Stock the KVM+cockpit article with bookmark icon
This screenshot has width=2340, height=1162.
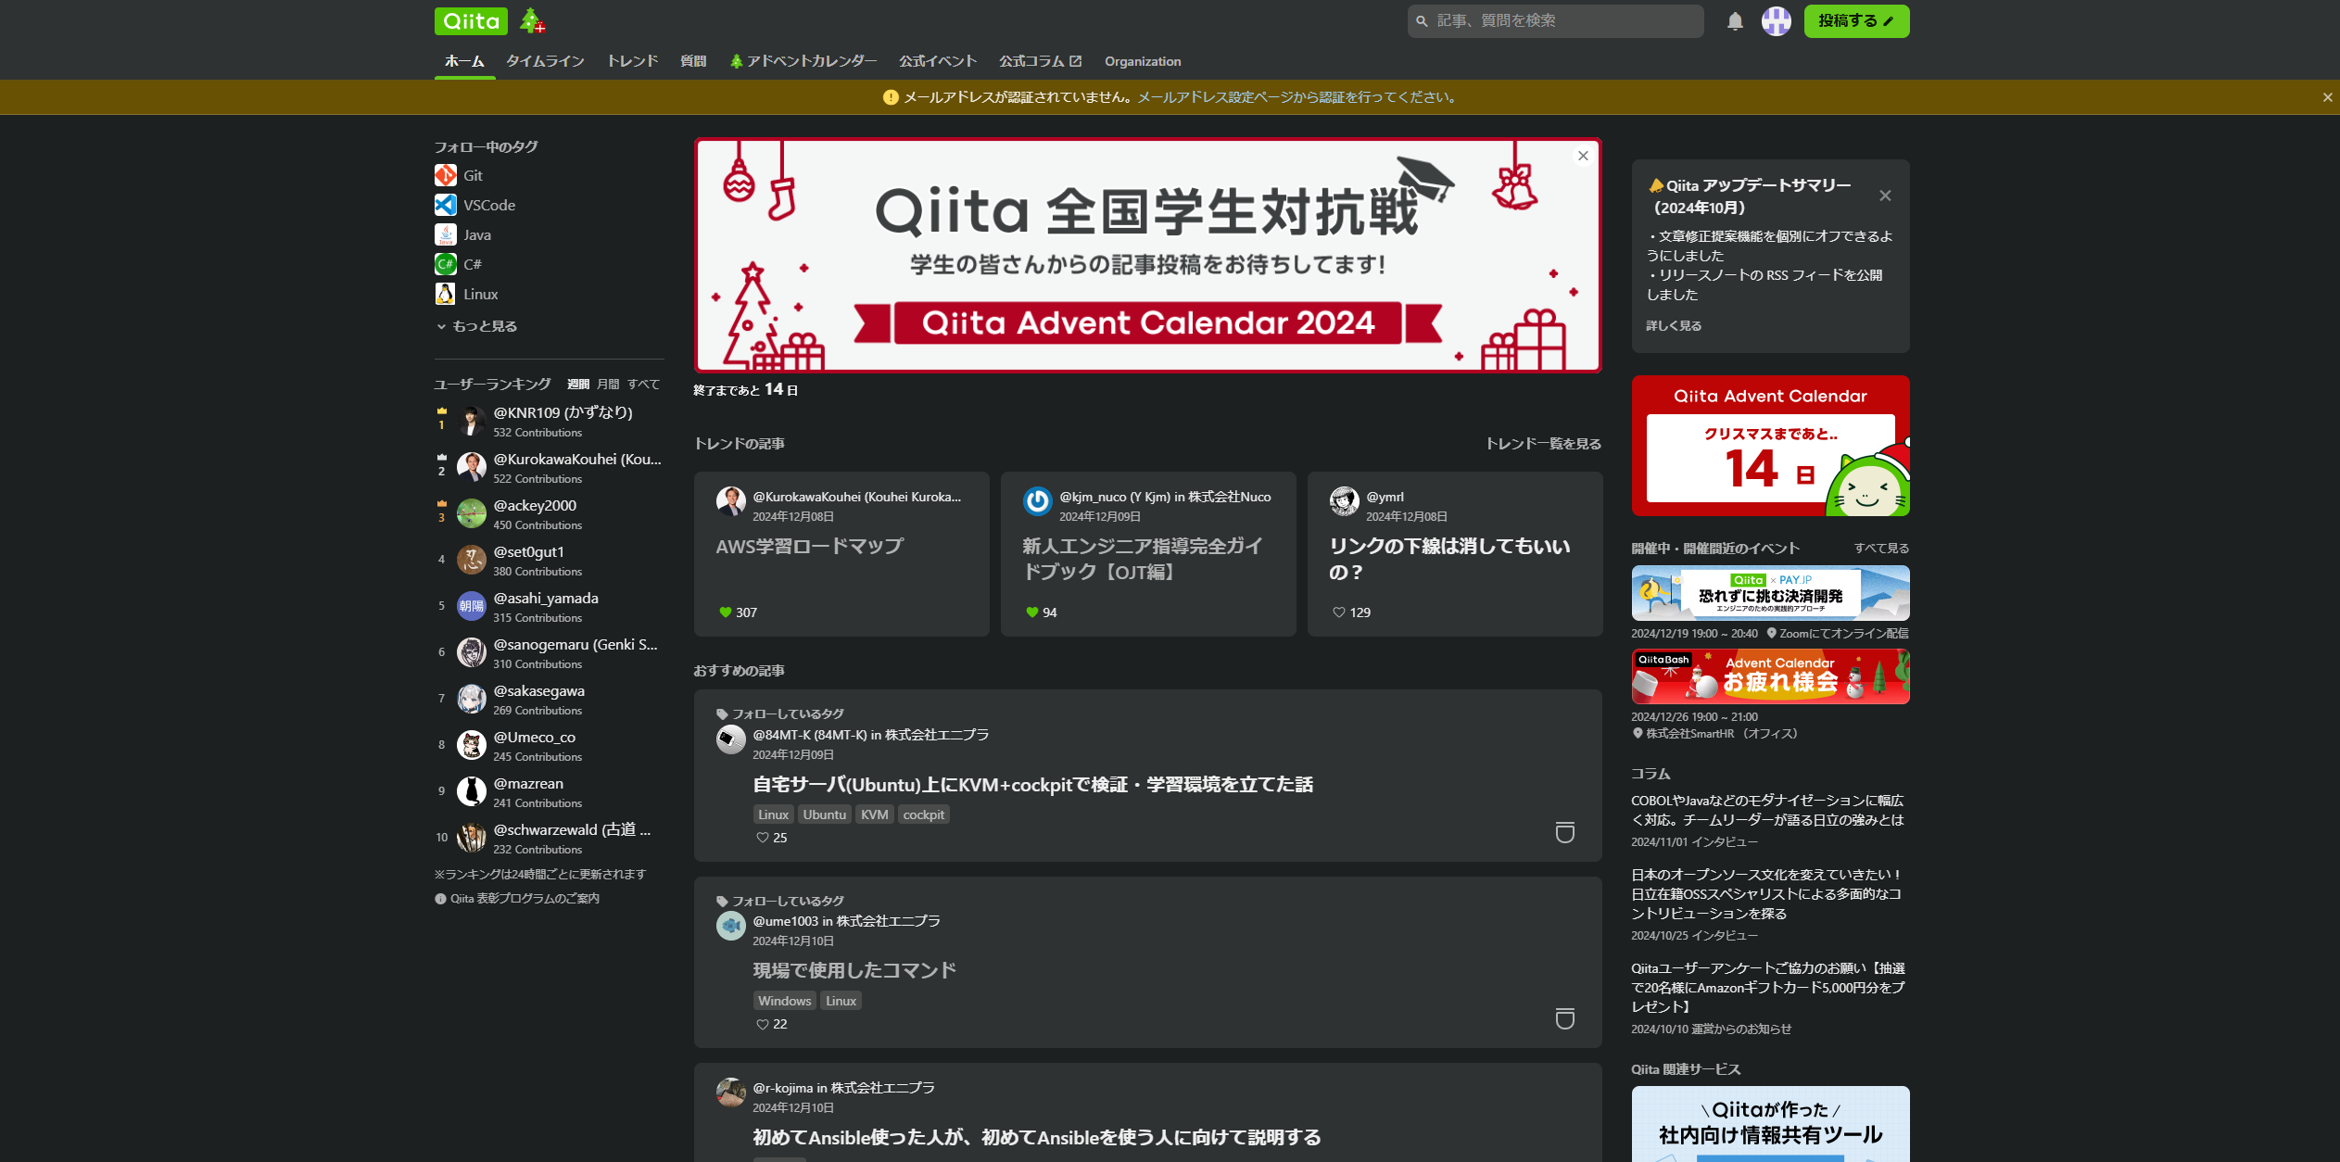click(x=1564, y=832)
